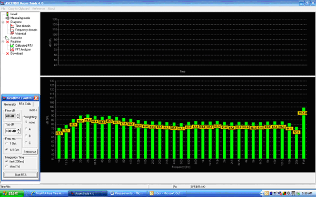Open the Measuring mode icon

7,18
